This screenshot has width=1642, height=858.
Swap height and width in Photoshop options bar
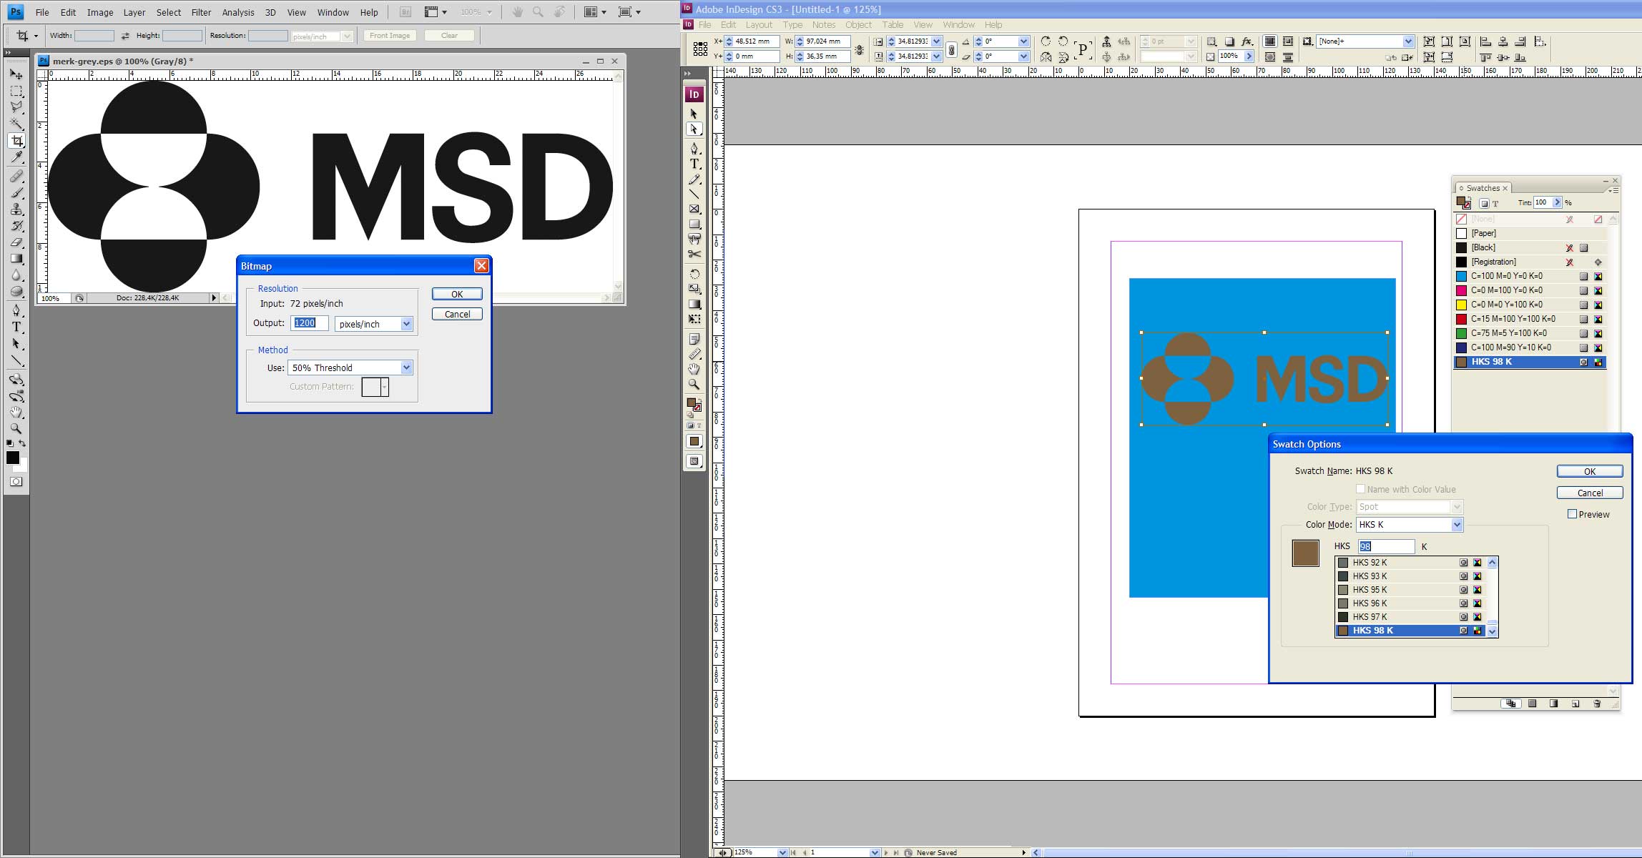(x=125, y=36)
